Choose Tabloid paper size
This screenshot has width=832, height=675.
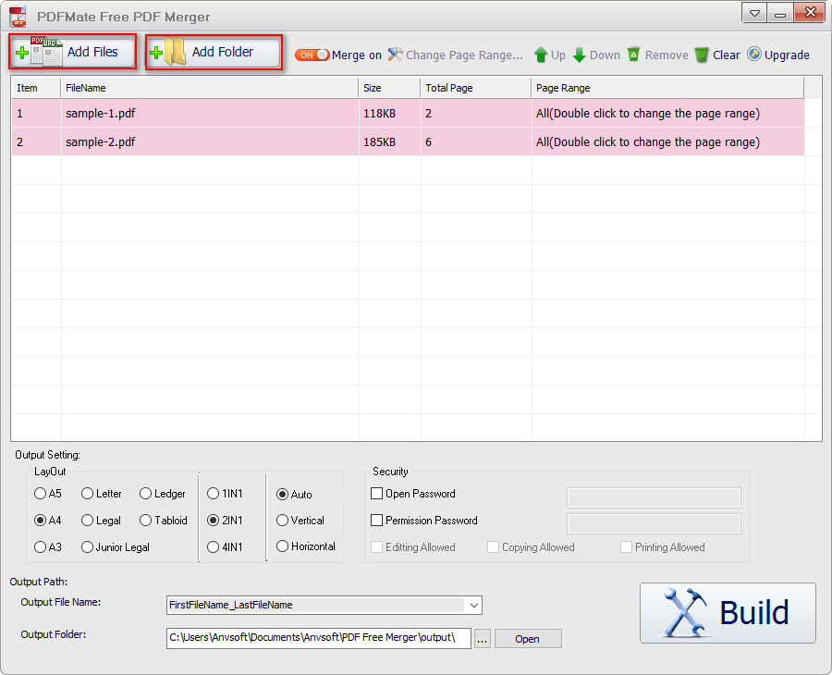click(146, 520)
